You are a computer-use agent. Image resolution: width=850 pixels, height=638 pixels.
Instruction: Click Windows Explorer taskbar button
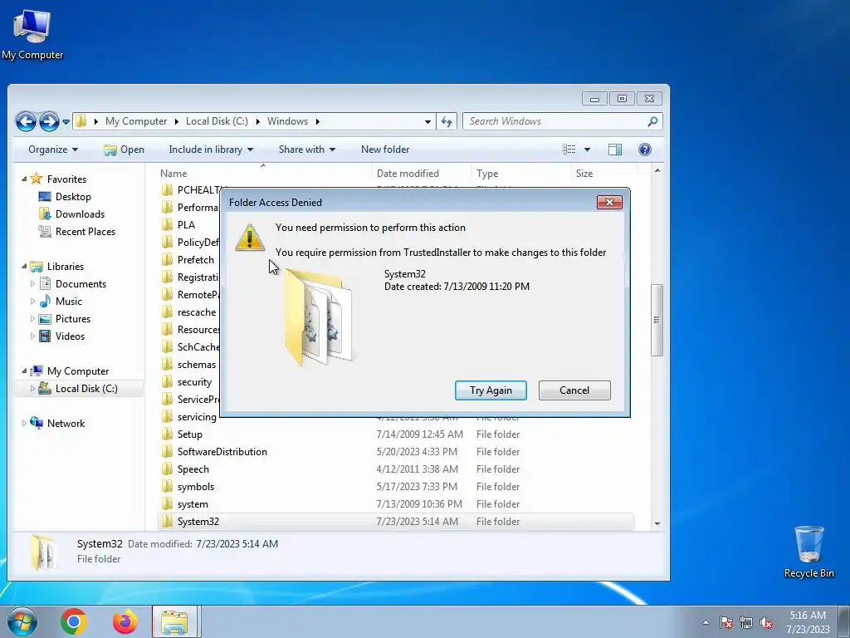pos(176,621)
